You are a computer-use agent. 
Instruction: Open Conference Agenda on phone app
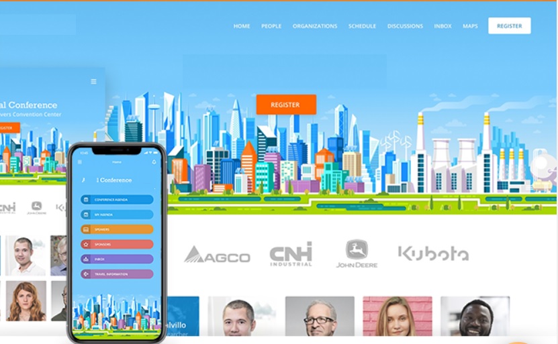click(117, 199)
